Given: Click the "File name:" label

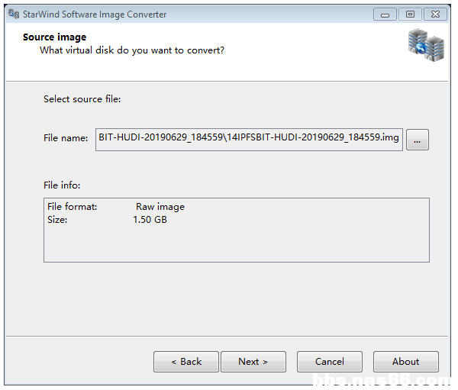Looking at the screenshot, I should point(66,138).
